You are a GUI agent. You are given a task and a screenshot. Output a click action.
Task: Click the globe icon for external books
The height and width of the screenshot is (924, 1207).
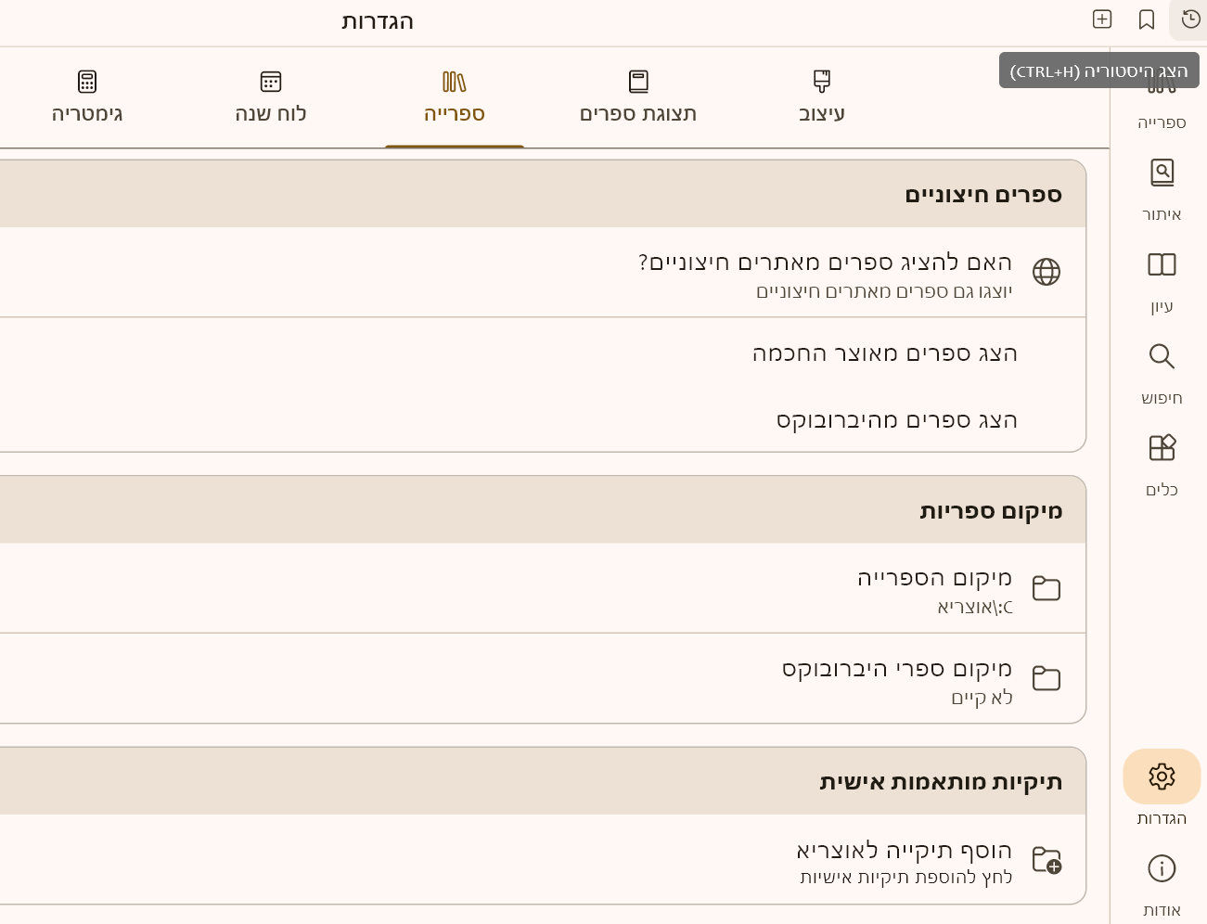[x=1046, y=272]
